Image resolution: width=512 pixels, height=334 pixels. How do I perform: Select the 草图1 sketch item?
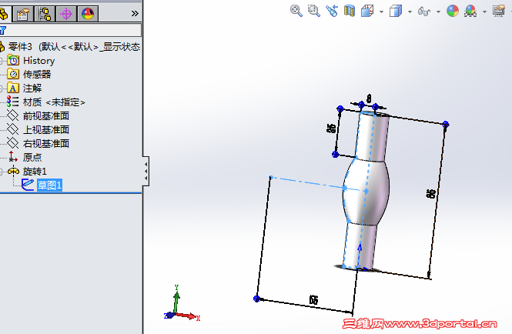(x=49, y=185)
